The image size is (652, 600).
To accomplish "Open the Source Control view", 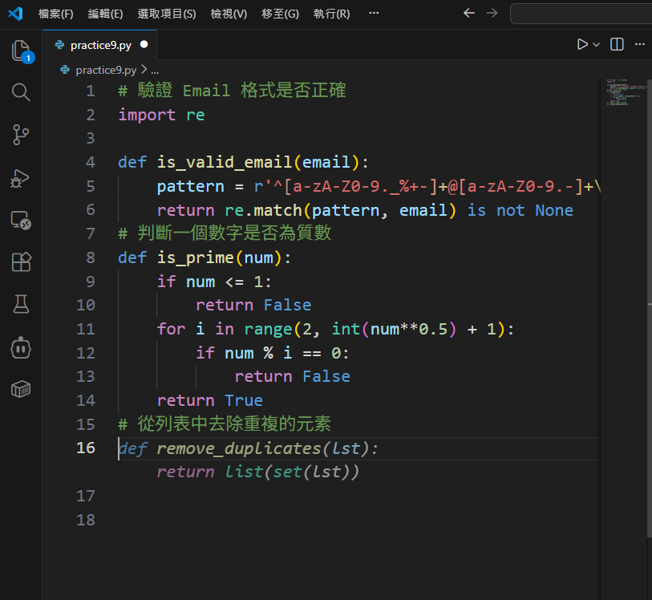I will 21,135.
